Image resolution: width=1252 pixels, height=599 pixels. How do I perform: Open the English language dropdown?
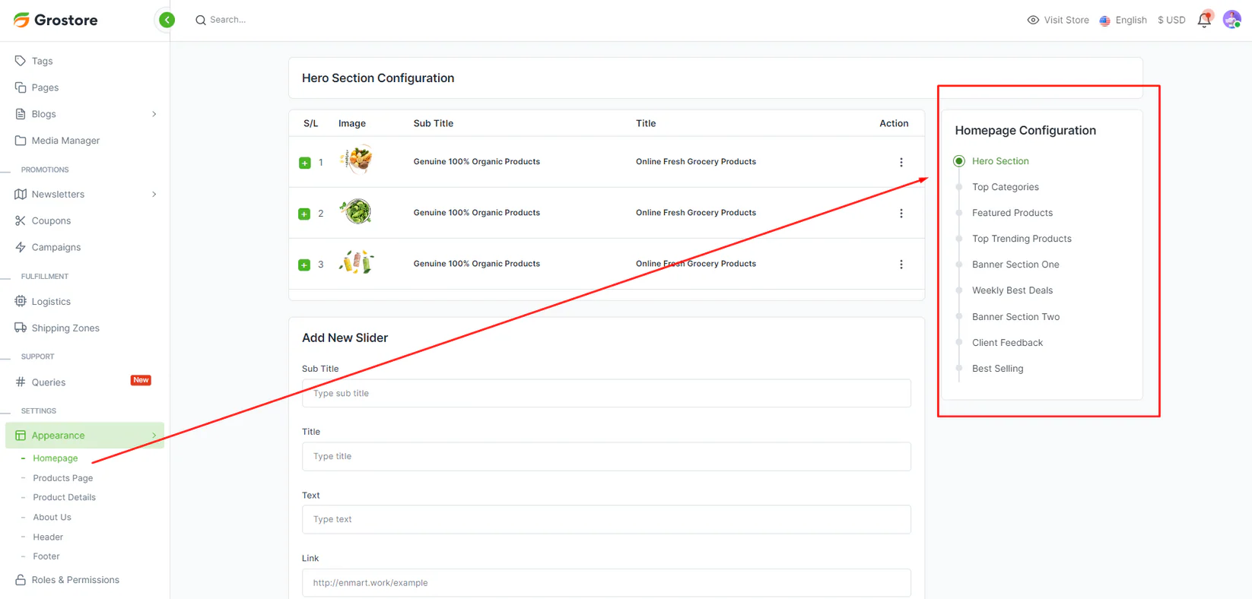tap(1123, 20)
